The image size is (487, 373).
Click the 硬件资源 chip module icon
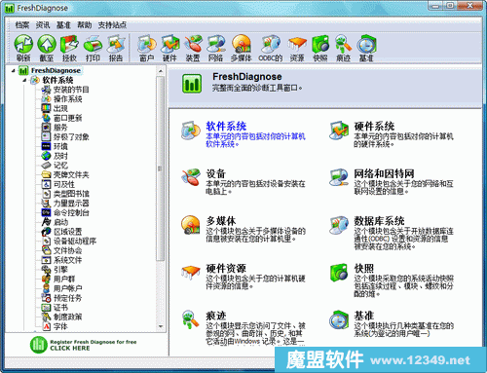(x=191, y=272)
